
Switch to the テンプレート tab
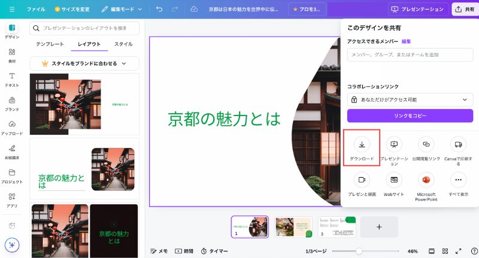[50, 44]
